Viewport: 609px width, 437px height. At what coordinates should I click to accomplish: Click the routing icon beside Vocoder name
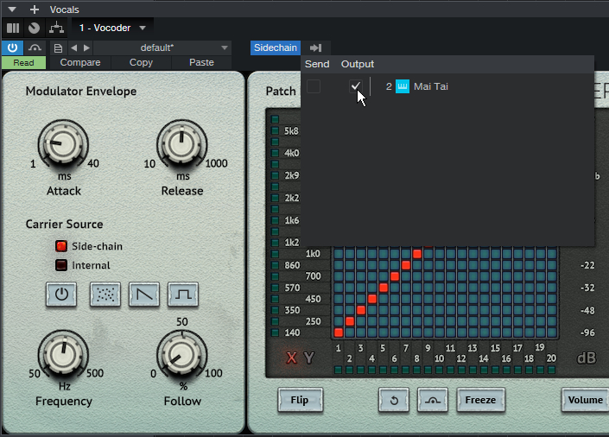[x=56, y=28]
